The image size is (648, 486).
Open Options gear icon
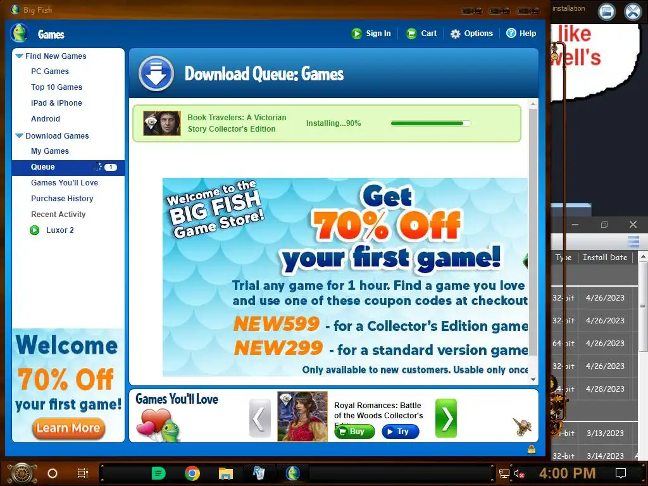[x=455, y=34]
